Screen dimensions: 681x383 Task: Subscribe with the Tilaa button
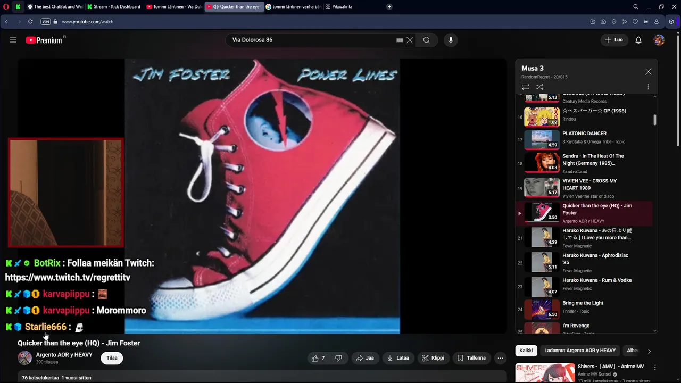point(112,358)
